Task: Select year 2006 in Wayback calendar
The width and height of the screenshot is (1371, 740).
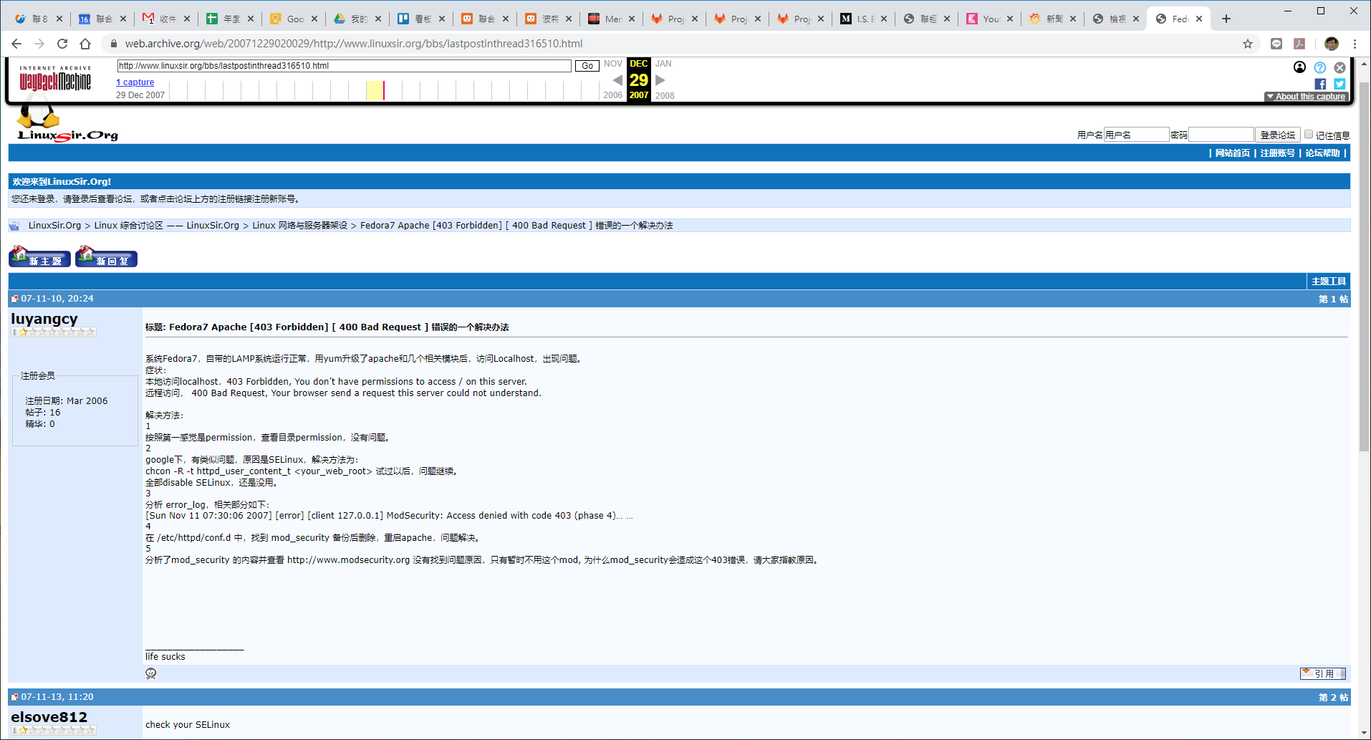Action: [x=612, y=95]
